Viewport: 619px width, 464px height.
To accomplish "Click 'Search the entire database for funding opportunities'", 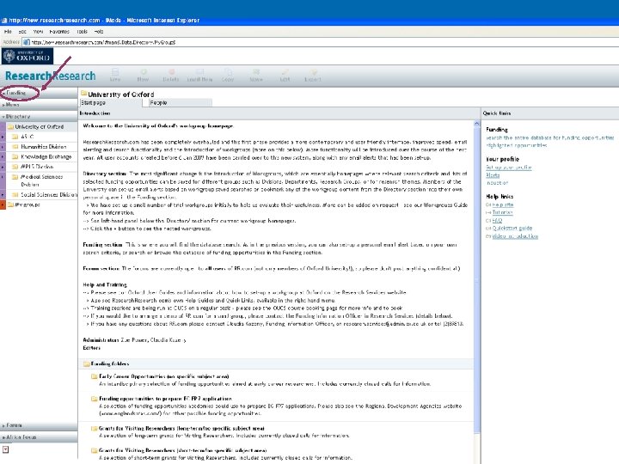I will 550,137.
